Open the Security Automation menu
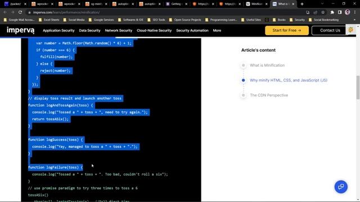360x202 pixels. (x=192, y=30)
